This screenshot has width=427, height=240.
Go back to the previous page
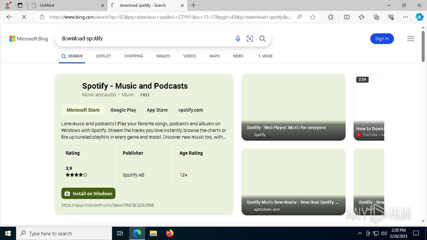[9, 17]
